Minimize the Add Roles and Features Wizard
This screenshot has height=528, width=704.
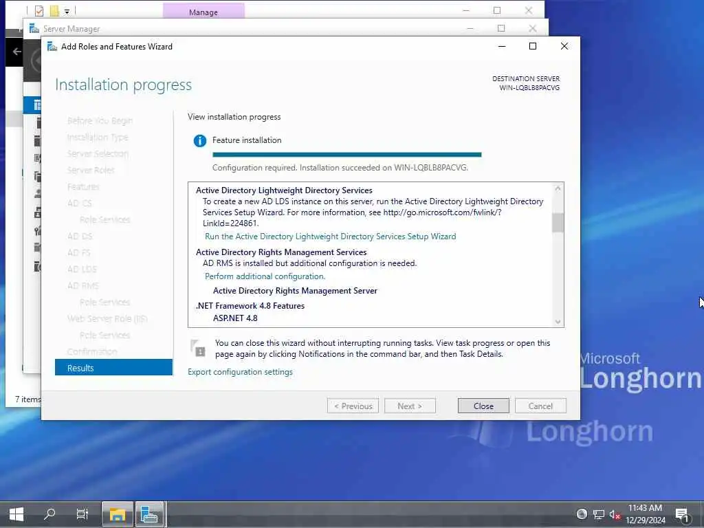tap(502, 46)
